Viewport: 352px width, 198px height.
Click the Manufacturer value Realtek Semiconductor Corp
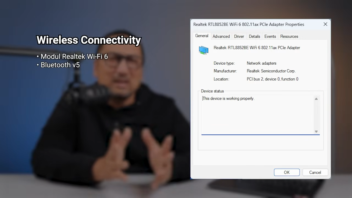click(x=271, y=71)
